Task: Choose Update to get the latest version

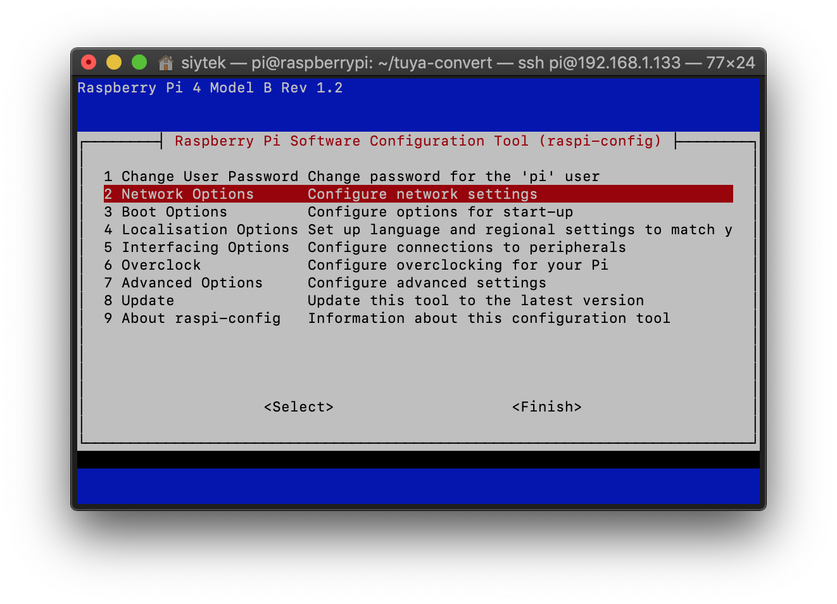Action: (x=148, y=300)
